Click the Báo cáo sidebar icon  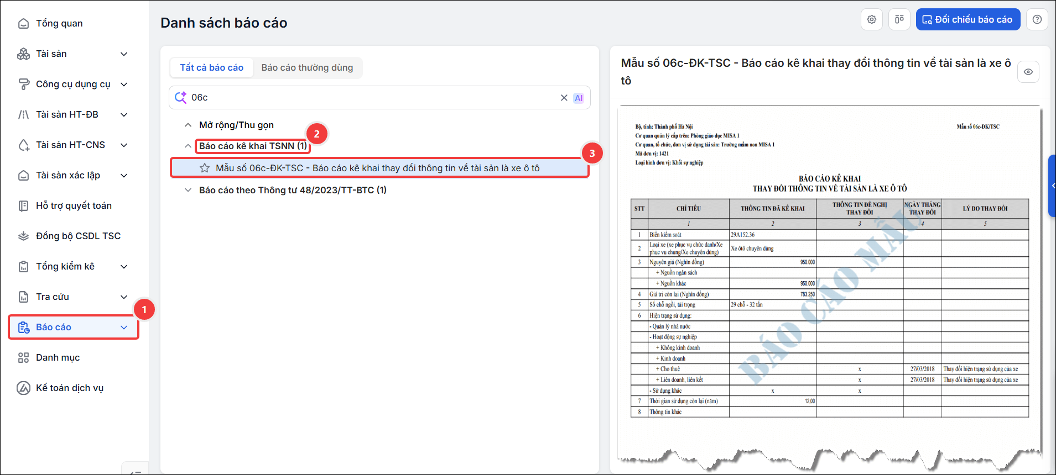(x=23, y=327)
